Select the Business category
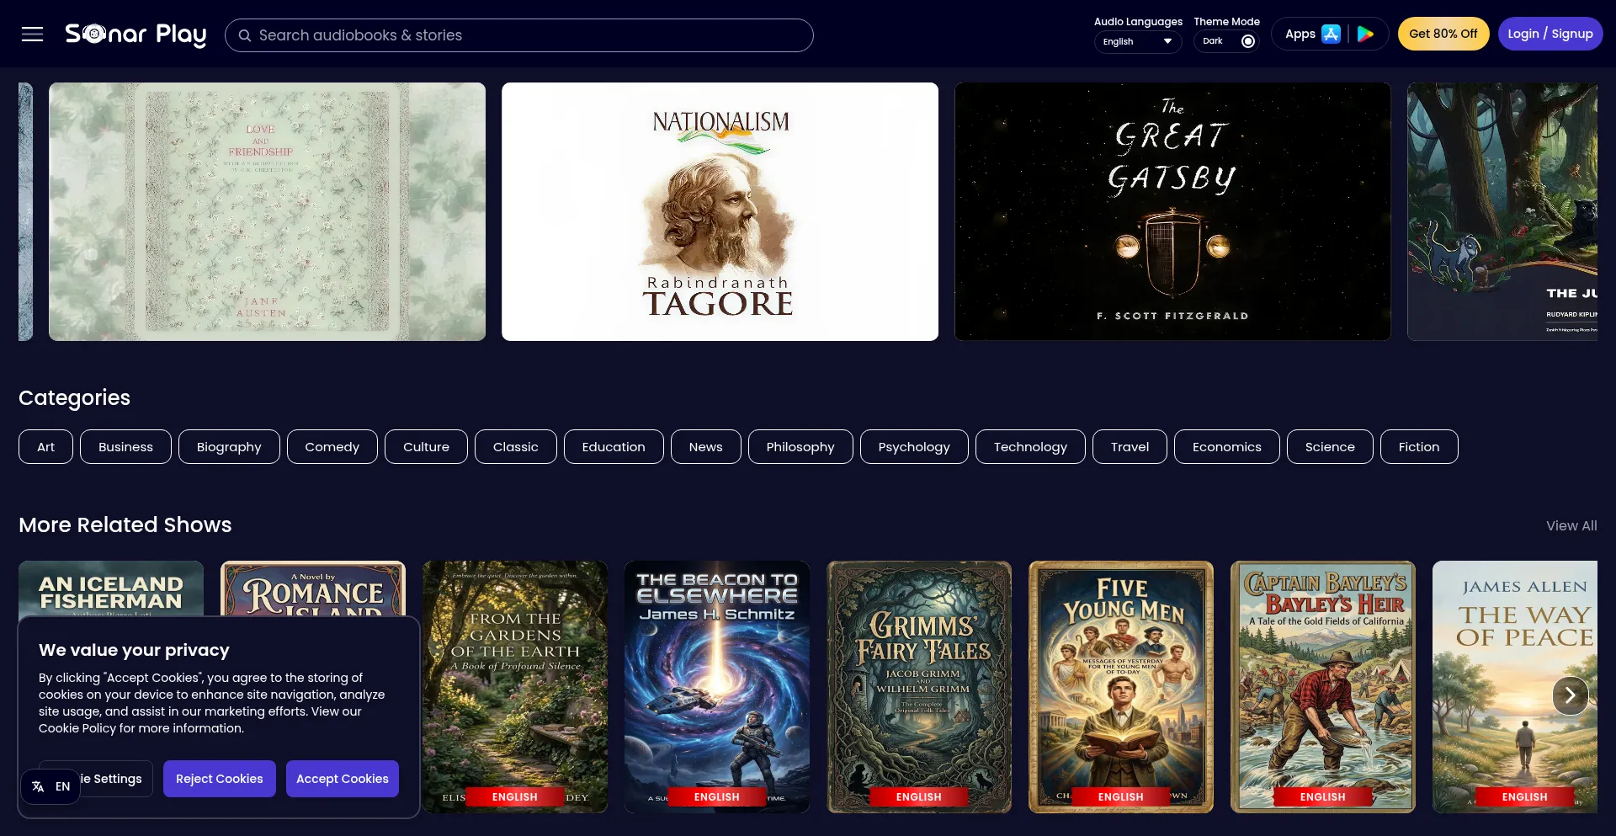The image size is (1616, 836). [125, 447]
